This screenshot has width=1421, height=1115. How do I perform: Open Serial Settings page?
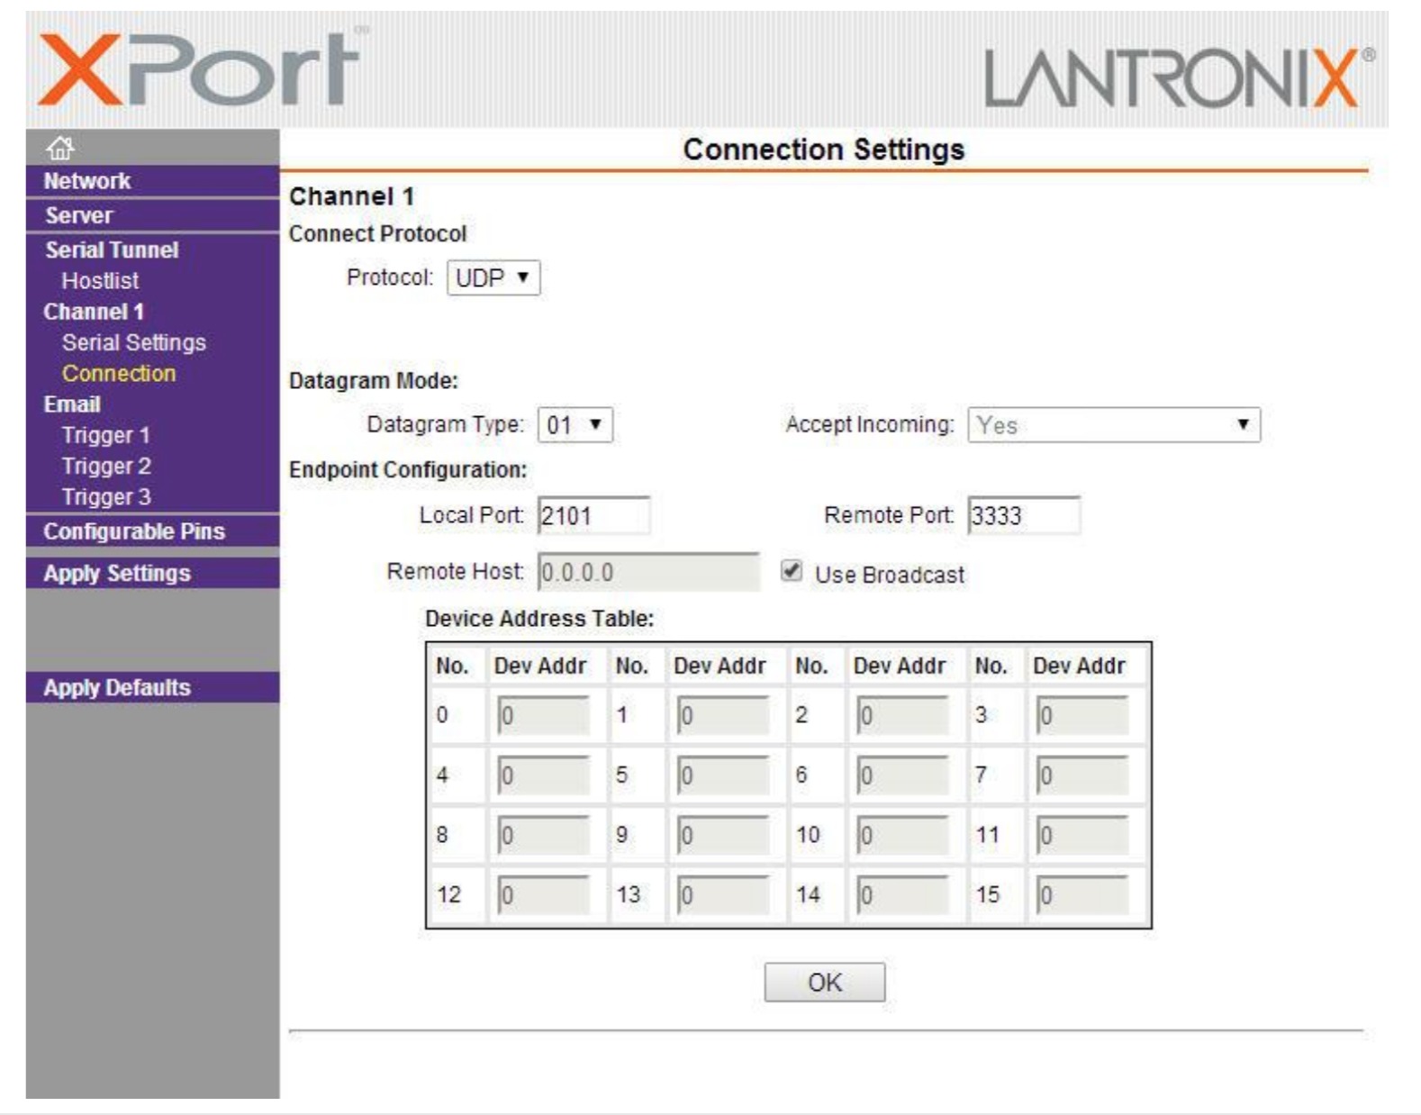click(x=134, y=342)
